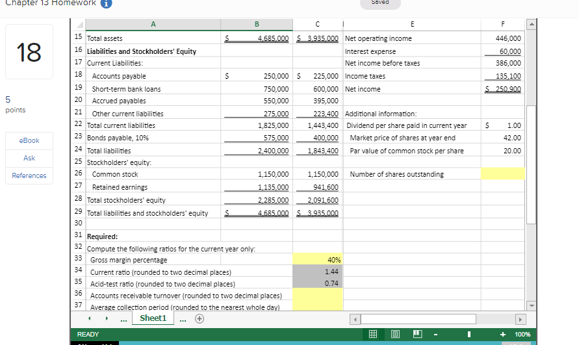Click next sheet navigation arrow

point(107,318)
